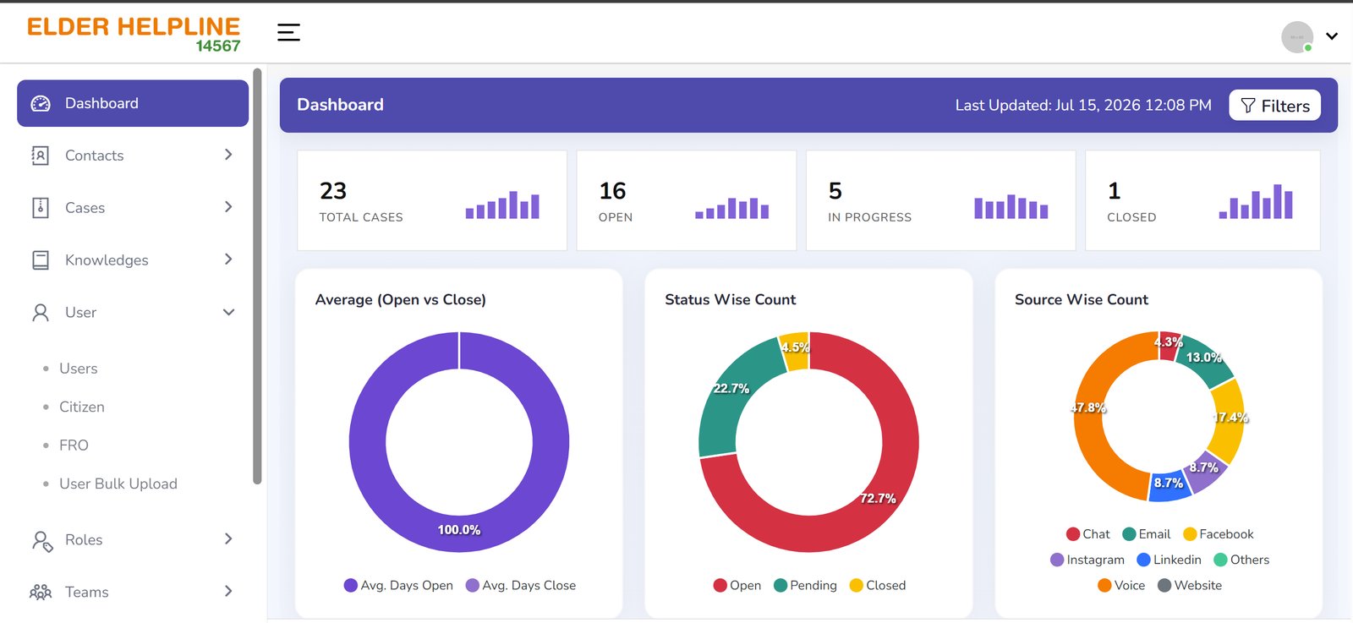
Task: Select User Bulk Upload menu item
Action: coord(118,484)
